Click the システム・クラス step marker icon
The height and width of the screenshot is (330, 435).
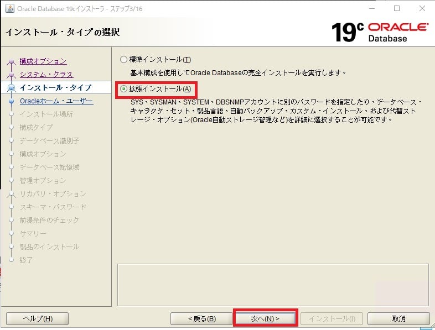click(x=11, y=75)
